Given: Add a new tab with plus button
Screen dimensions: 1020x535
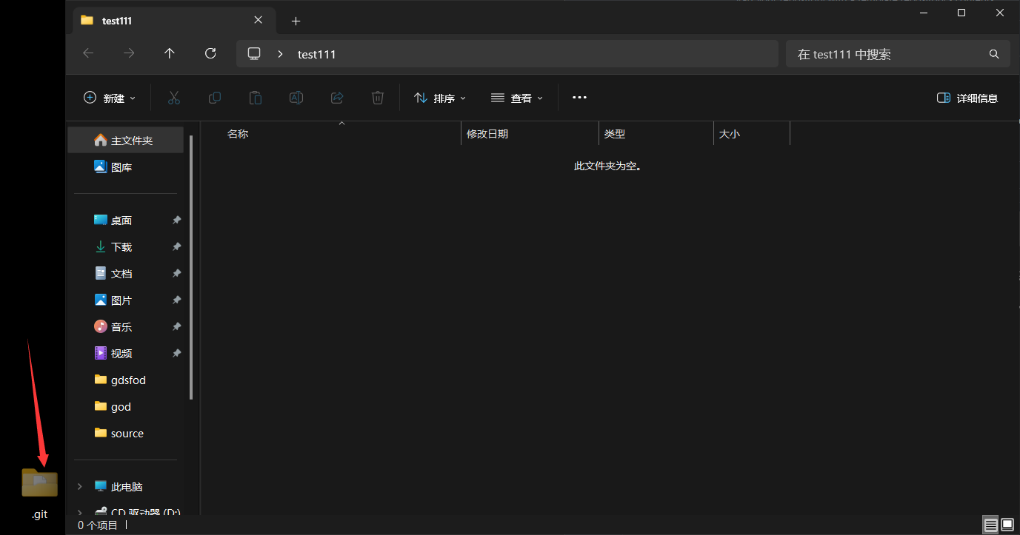Looking at the screenshot, I should [296, 21].
